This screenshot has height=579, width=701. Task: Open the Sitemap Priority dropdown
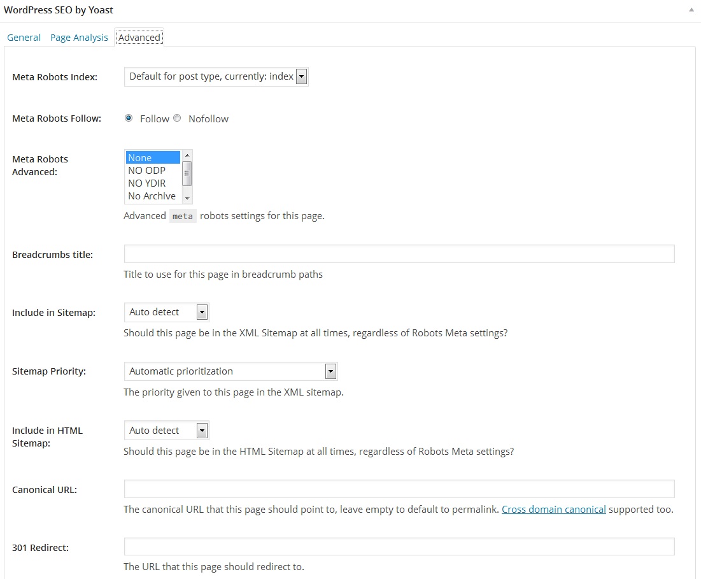231,371
